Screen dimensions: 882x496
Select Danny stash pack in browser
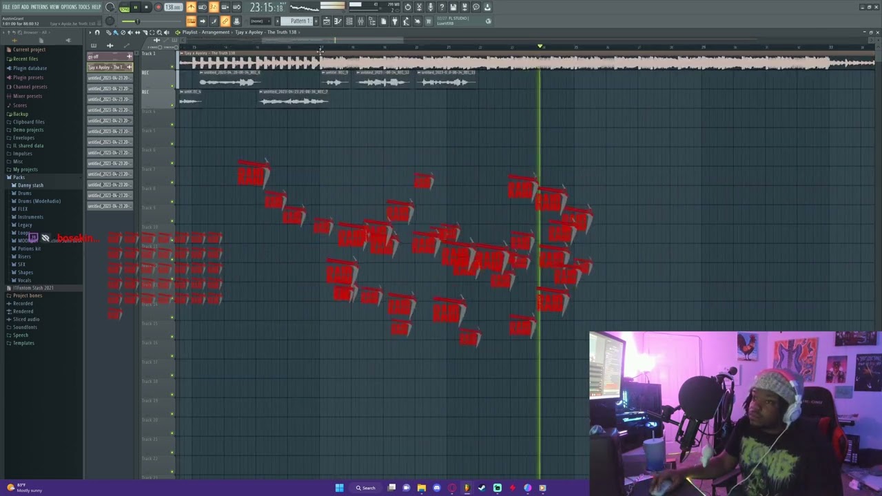(30, 185)
